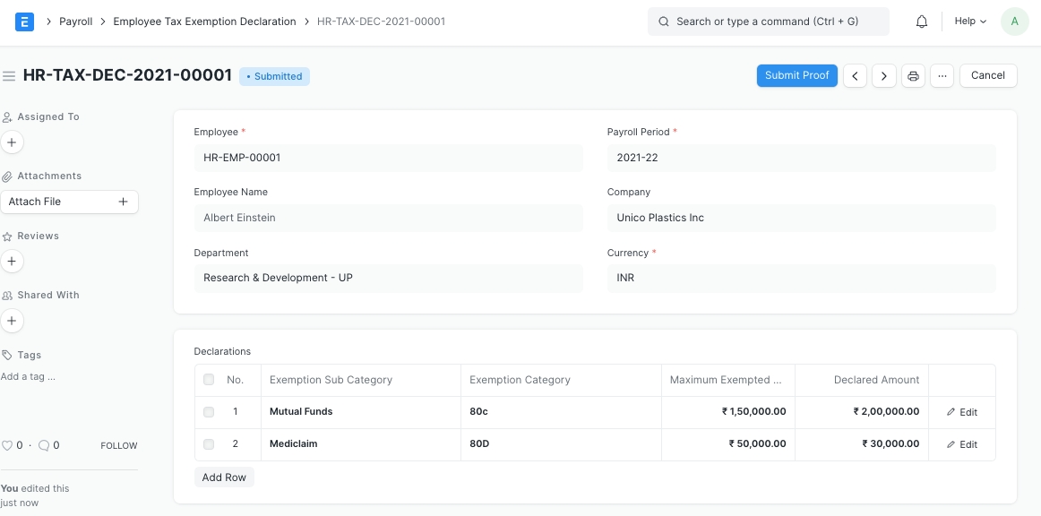This screenshot has height=516, width=1041.
Task: Click the Submit Proof button
Action: coord(796,76)
